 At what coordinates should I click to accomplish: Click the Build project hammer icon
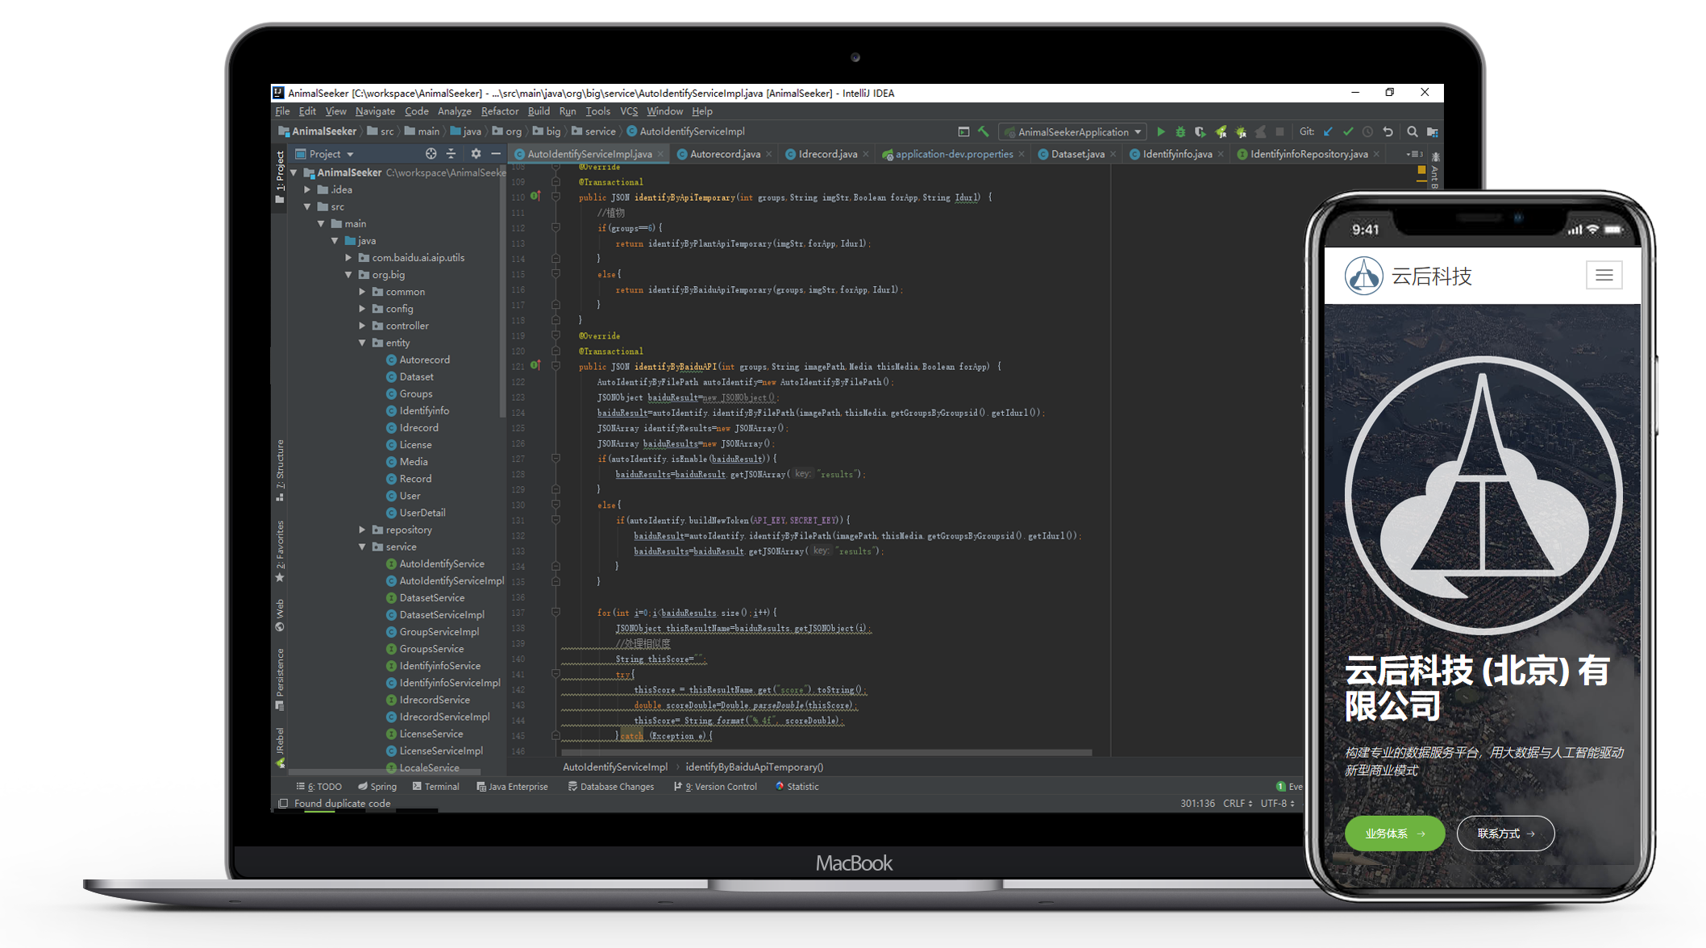984,131
